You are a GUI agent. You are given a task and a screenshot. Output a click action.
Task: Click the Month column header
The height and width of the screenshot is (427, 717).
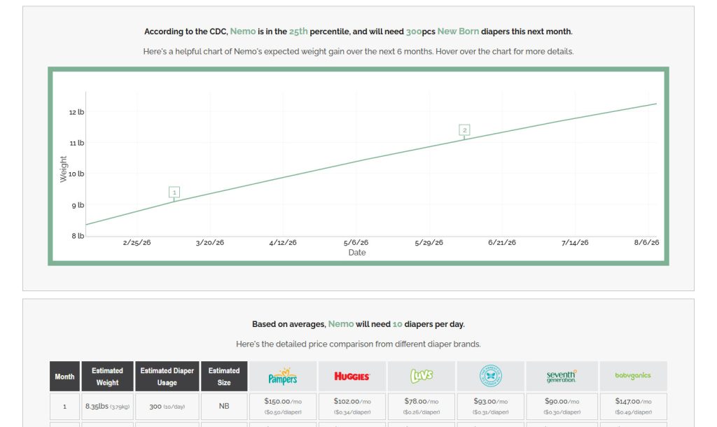[x=64, y=377]
